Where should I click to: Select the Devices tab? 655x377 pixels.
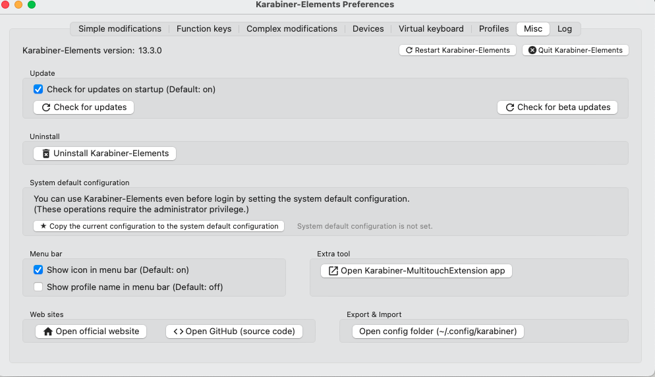pyautogui.click(x=368, y=29)
